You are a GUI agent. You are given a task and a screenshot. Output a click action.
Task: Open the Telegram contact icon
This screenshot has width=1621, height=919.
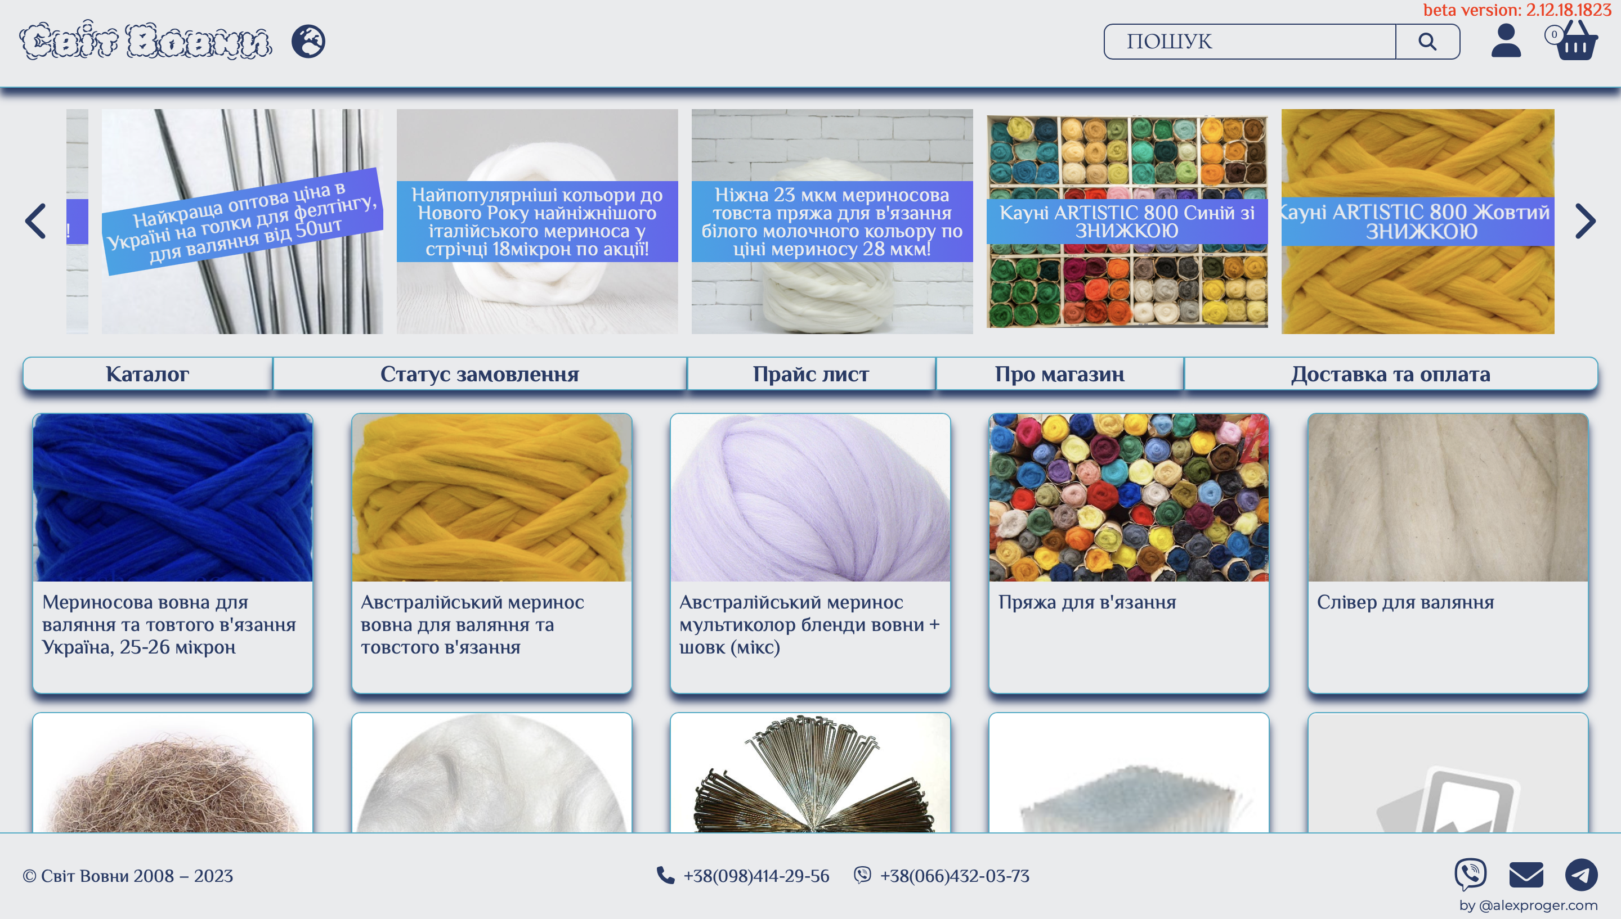point(1581,875)
